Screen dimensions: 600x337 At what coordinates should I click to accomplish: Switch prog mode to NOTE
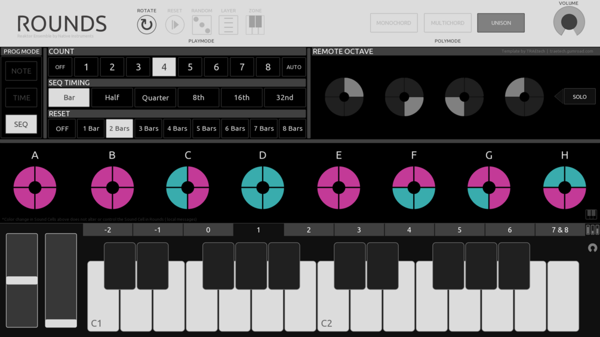[21, 71]
